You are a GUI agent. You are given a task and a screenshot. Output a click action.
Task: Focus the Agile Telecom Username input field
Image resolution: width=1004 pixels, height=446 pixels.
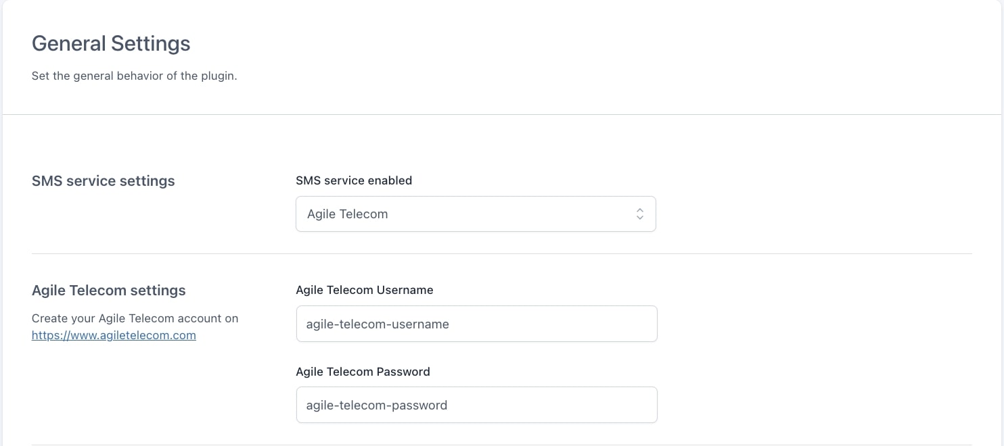476,324
